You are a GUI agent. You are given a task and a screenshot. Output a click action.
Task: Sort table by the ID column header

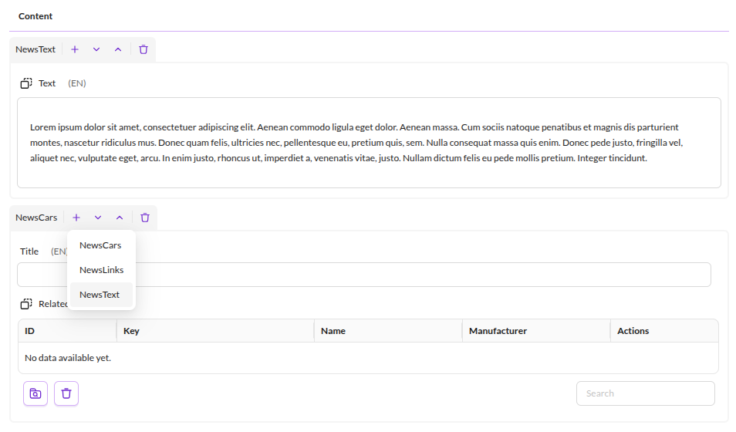(67, 331)
